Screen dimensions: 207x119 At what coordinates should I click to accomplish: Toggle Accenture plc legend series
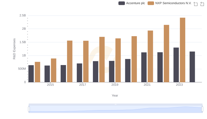[132, 3]
